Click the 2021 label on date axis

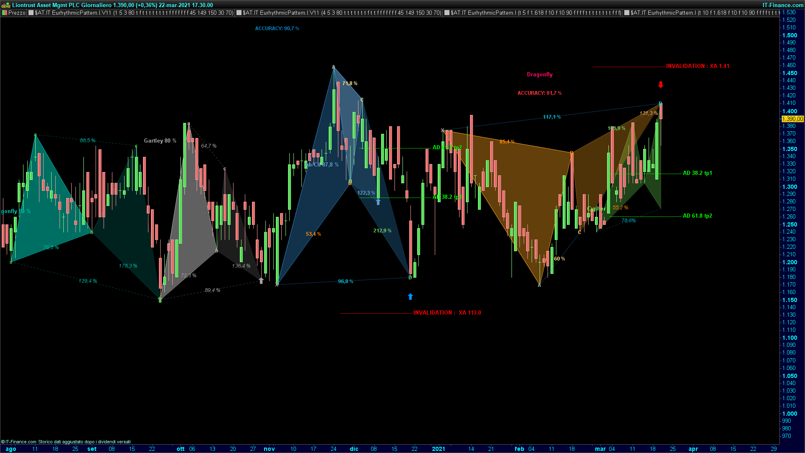pos(438,449)
